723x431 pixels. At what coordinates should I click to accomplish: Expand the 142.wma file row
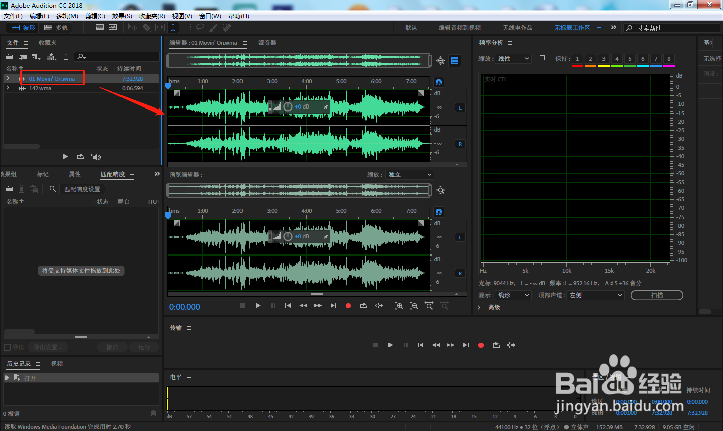click(x=8, y=88)
